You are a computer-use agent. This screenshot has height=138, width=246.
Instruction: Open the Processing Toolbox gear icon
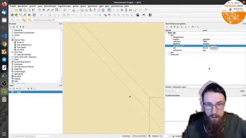122,10
